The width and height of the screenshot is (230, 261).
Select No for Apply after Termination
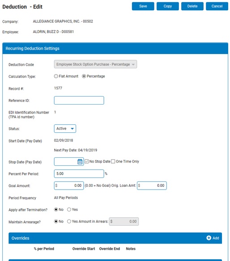pyautogui.click(x=56, y=210)
